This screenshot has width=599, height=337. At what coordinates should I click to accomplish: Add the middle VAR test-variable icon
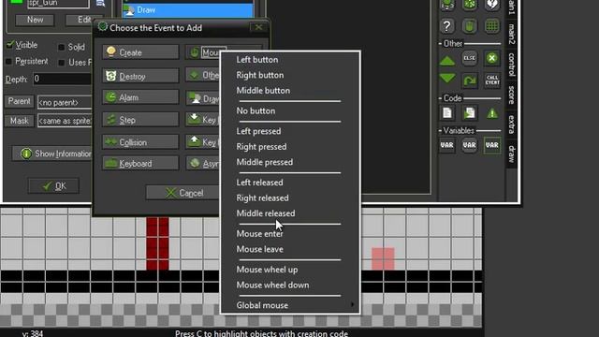(x=470, y=146)
